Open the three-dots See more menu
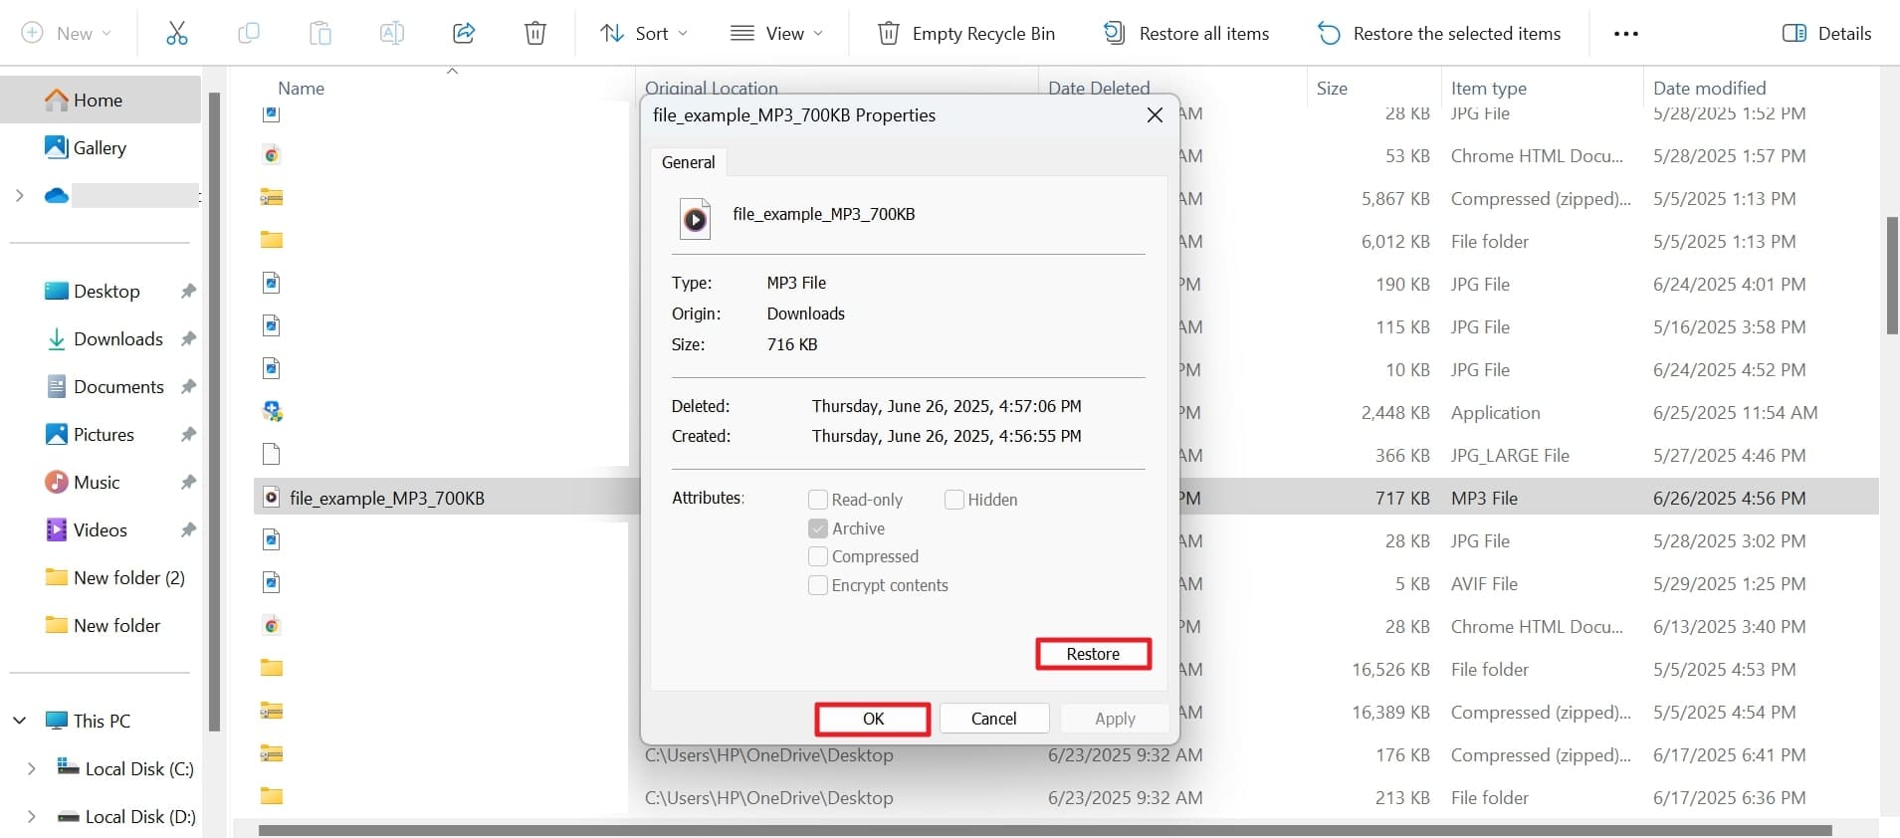 (1625, 33)
